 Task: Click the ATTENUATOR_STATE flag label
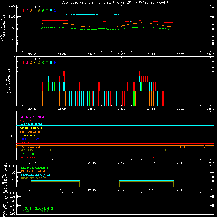click(33, 117)
